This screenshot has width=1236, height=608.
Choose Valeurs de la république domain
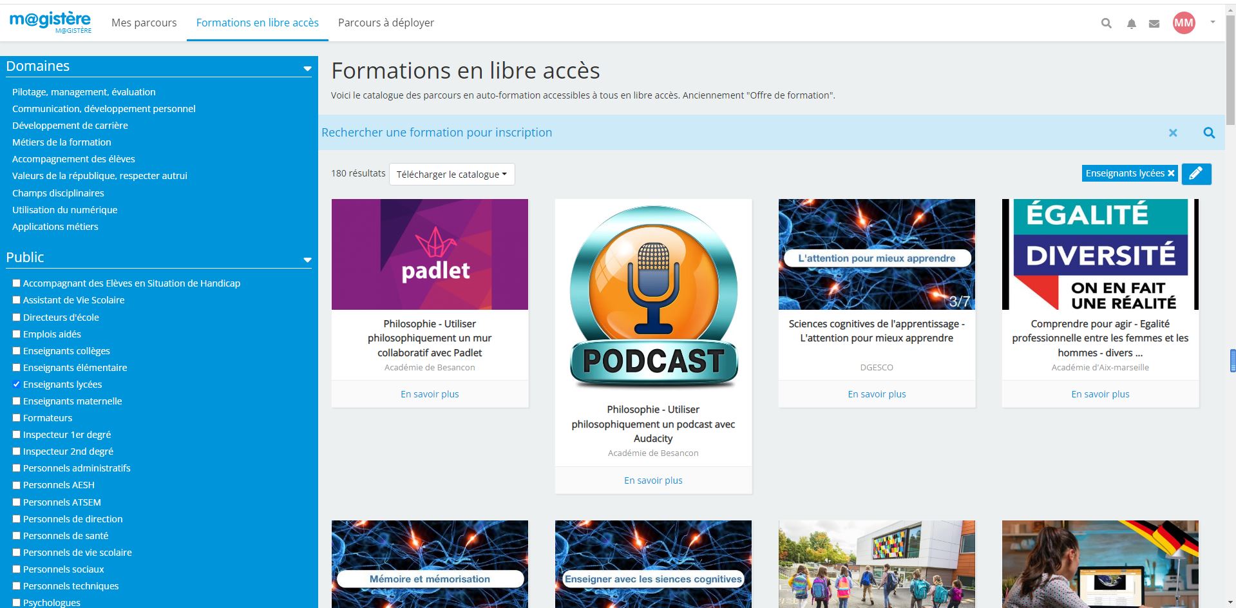click(x=99, y=176)
